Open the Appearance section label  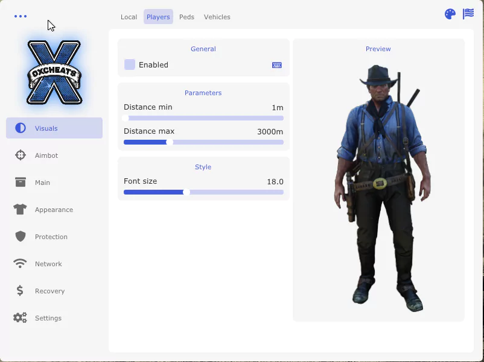54,210
